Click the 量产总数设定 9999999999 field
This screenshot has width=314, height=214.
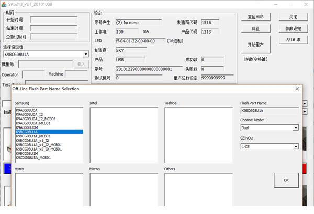click(217, 78)
